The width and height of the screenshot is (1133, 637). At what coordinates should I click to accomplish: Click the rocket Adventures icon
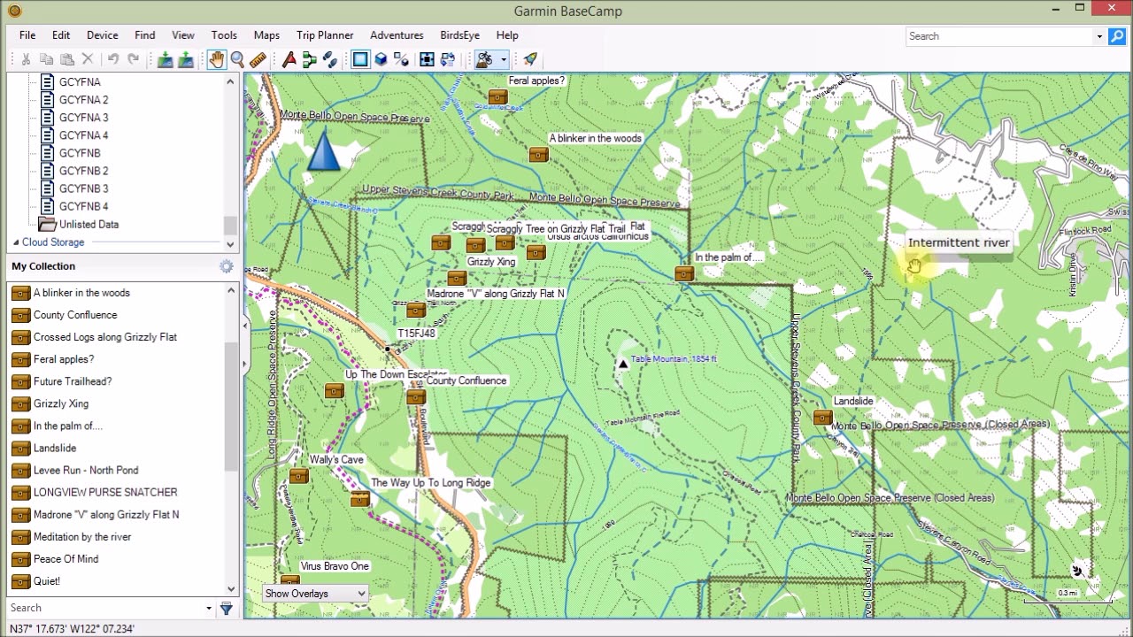coord(530,59)
